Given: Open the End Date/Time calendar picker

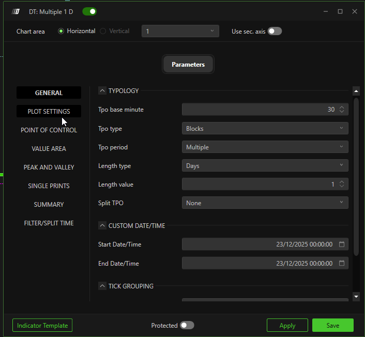Looking at the screenshot, I should (341, 263).
